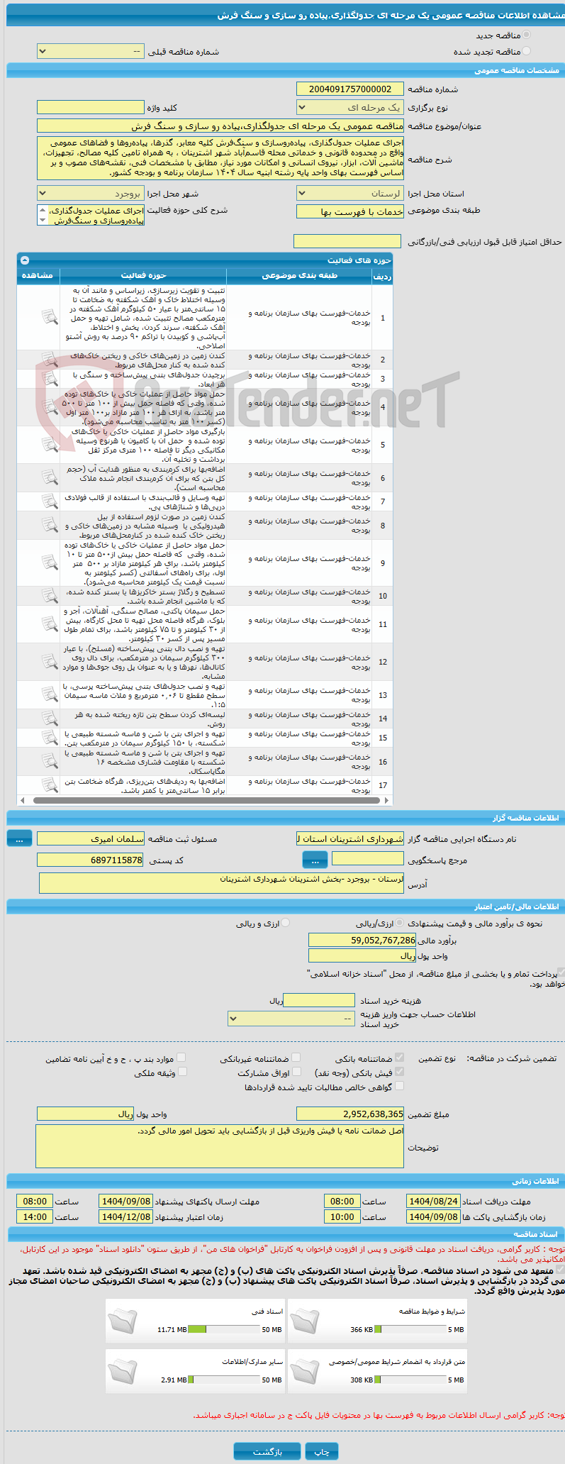Image resolution: width=565 pixels, height=1464 pixels.
Task: Click the کد پستی field
Action: coord(90,860)
